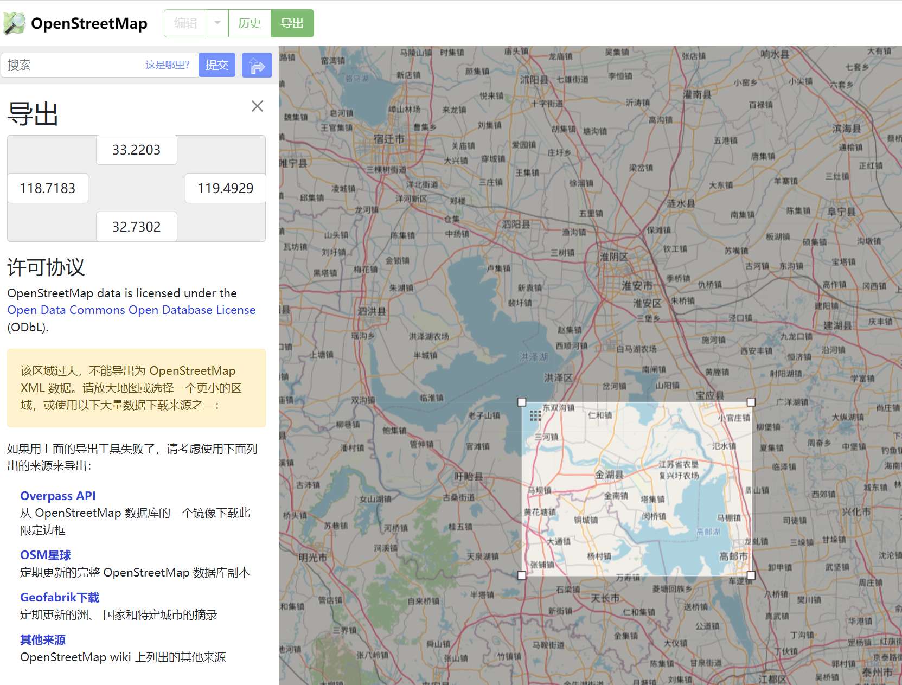Click 天长市 label on map

[605, 598]
